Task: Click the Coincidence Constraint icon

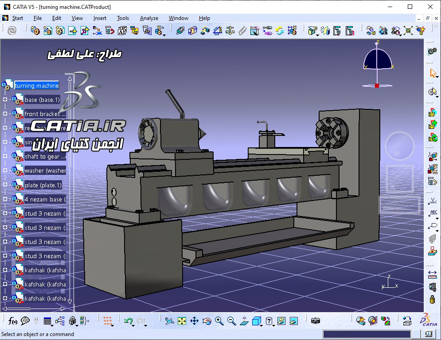Action: tap(180, 31)
